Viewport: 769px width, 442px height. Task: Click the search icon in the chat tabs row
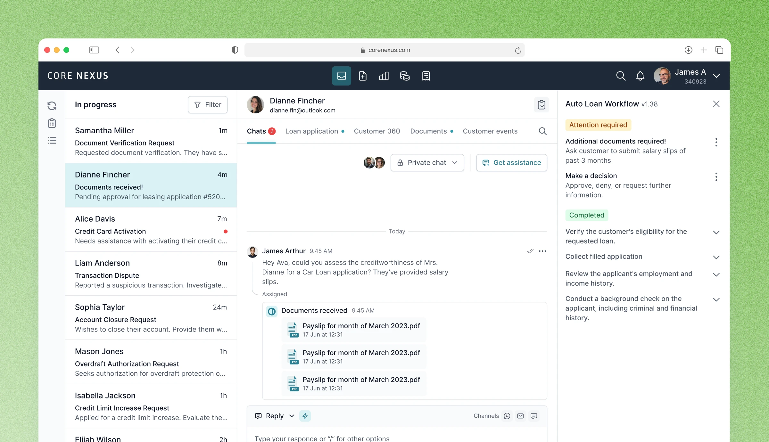click(542, 131)
